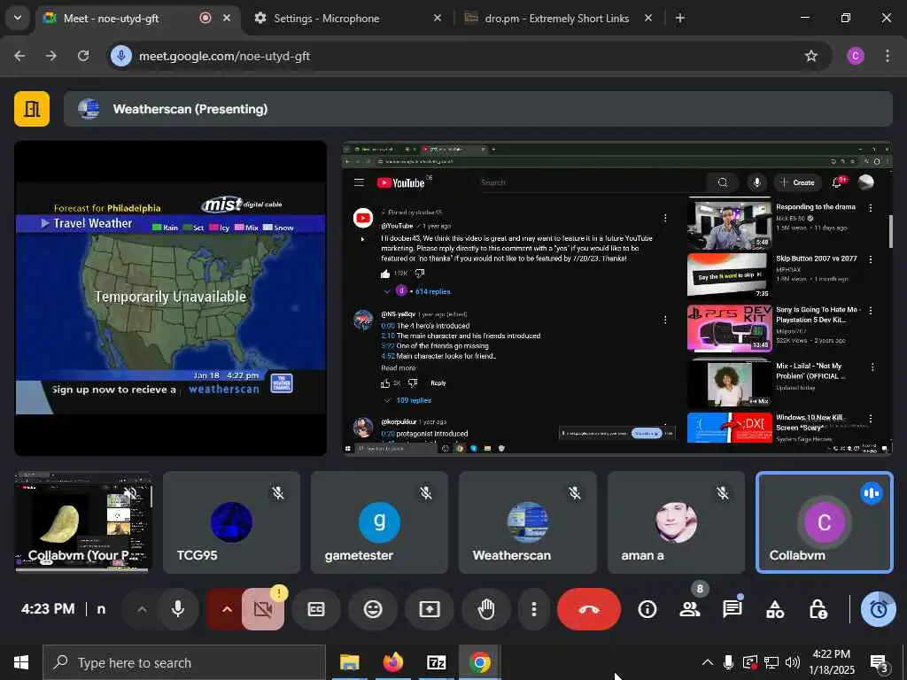This screenshot has width=907, height=680.
Task: Open Chrome profile avatar C
Action: point(856,56)
